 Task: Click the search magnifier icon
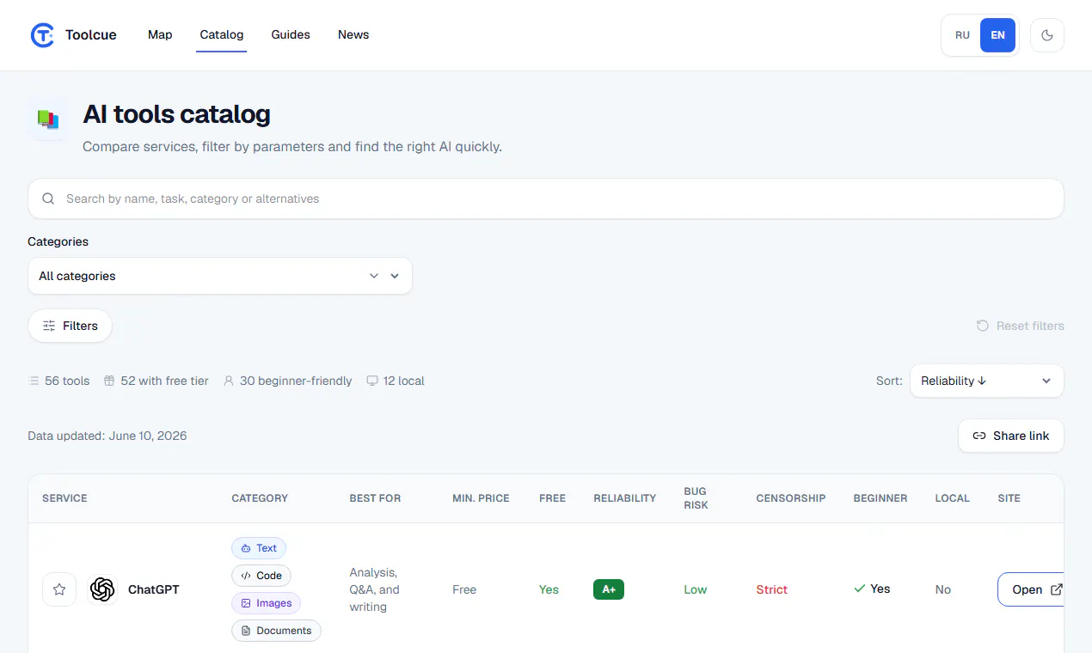[x=49, y=198]
